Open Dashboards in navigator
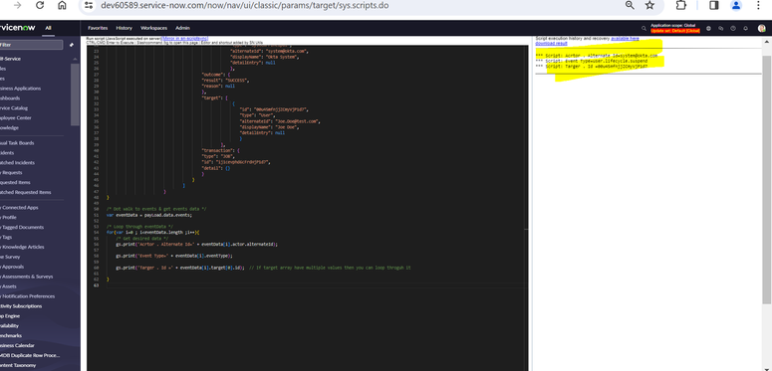 tap(10, 98)
